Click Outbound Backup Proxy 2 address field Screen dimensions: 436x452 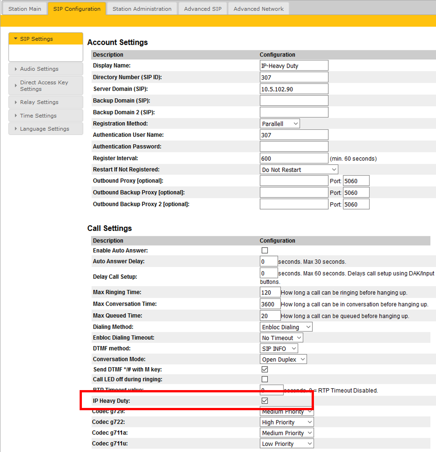tap(294, 204)
